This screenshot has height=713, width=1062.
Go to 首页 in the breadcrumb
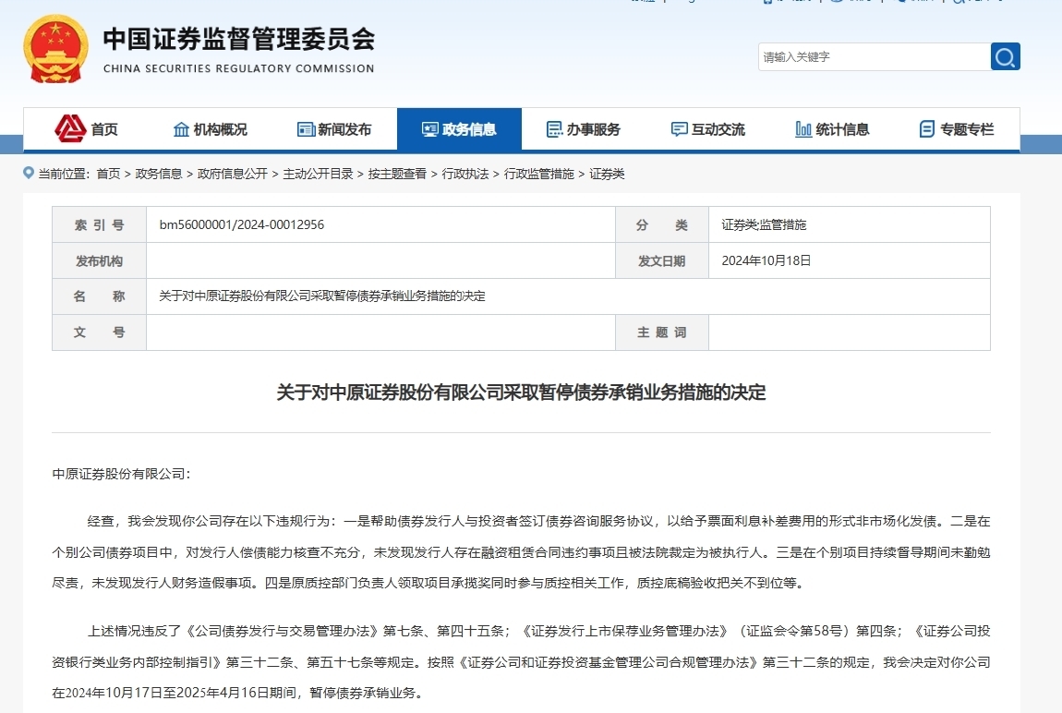108,174
